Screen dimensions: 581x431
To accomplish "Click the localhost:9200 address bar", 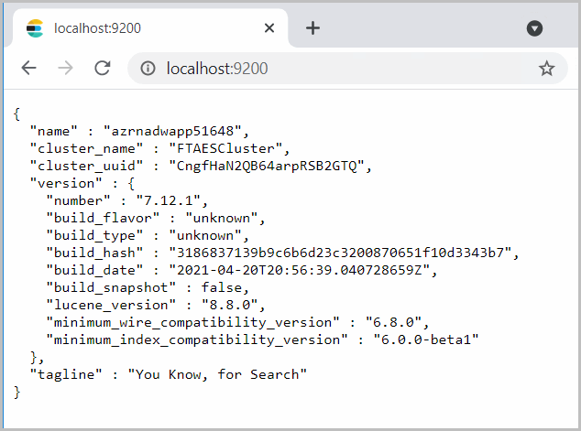I will point(321,69).
